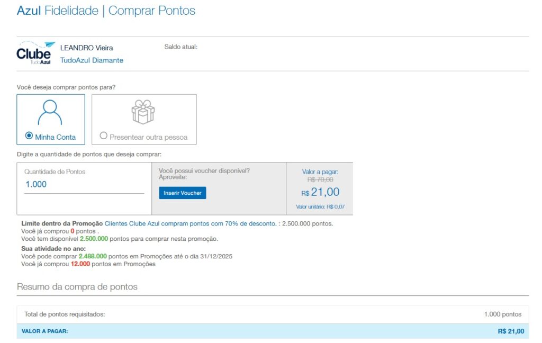The height and width of the screenshot is (343, 542).
Task: Click the Saldo atual label
Action: point(180,47)
